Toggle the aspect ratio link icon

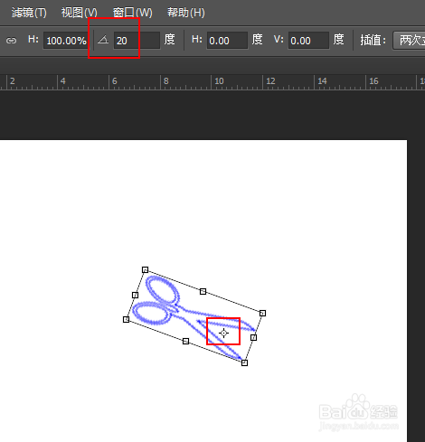click(11, 41)
